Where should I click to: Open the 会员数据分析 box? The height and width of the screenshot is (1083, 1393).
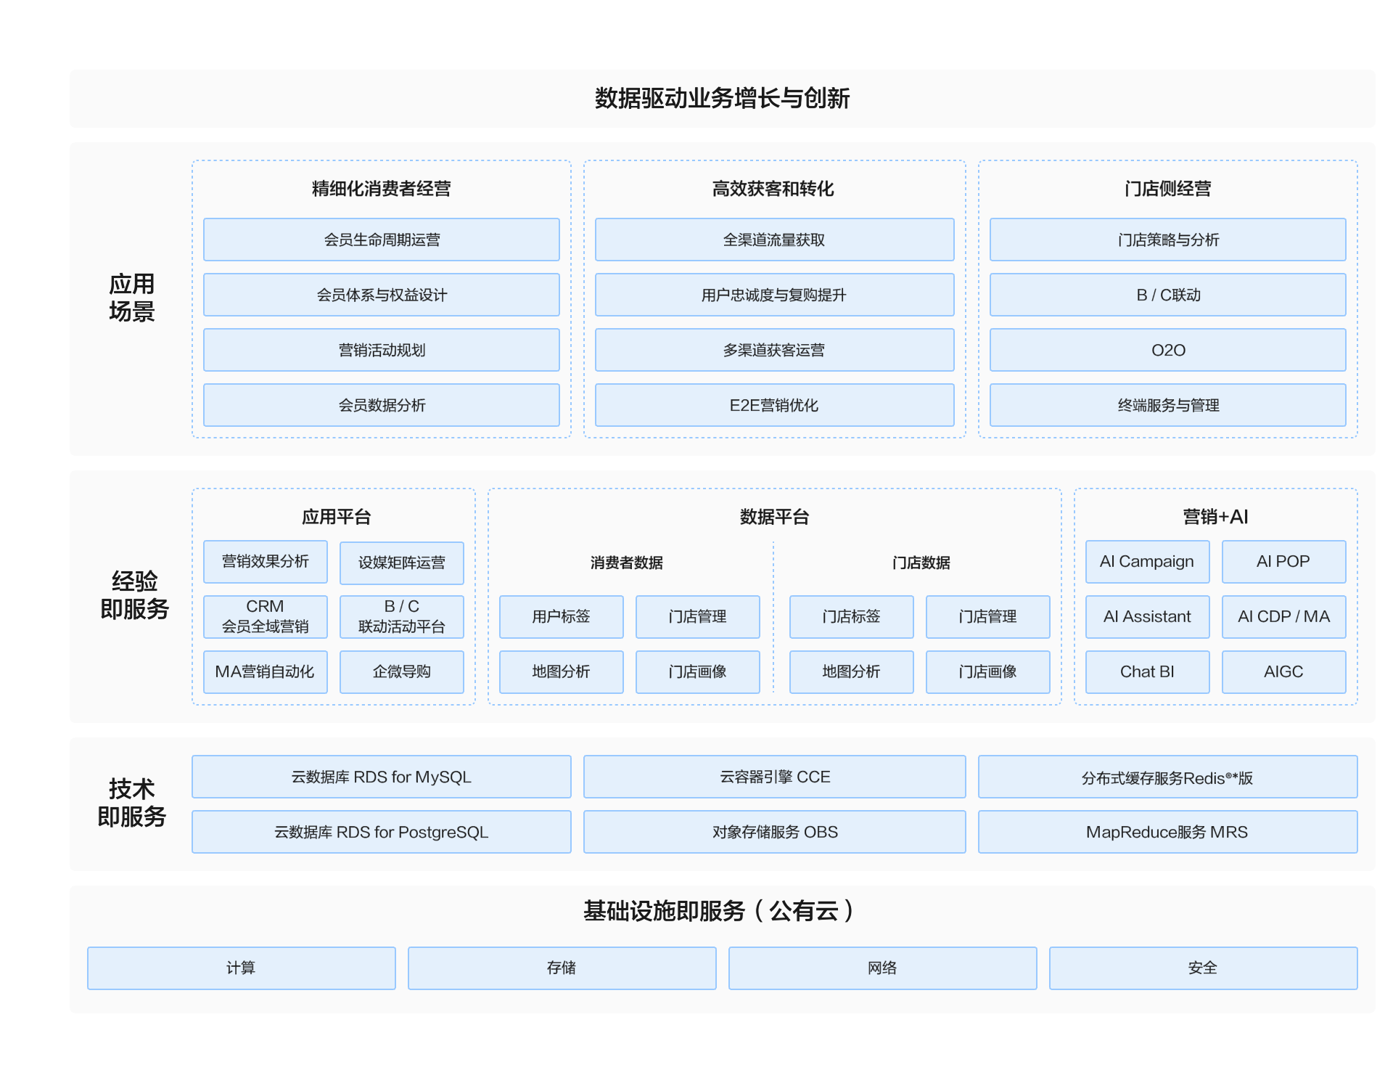coord(382,405)
